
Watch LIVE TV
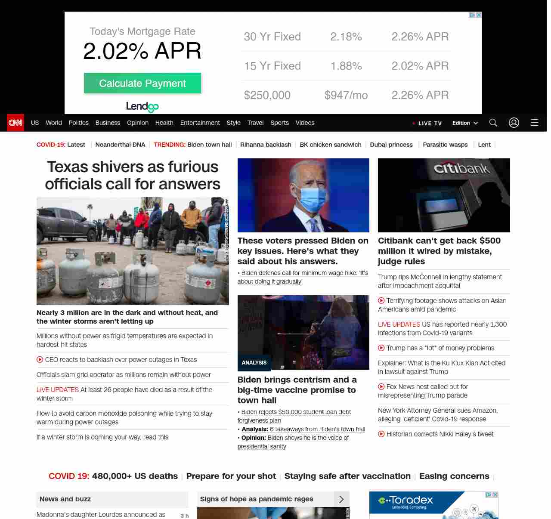tap(427, 123)
